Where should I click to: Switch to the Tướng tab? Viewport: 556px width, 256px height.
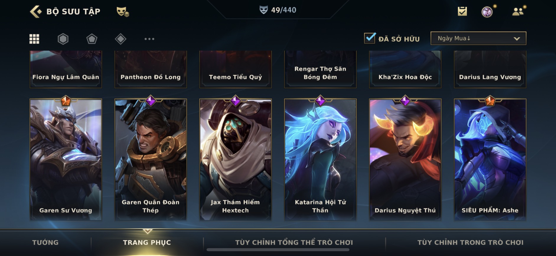click(45, 242)
